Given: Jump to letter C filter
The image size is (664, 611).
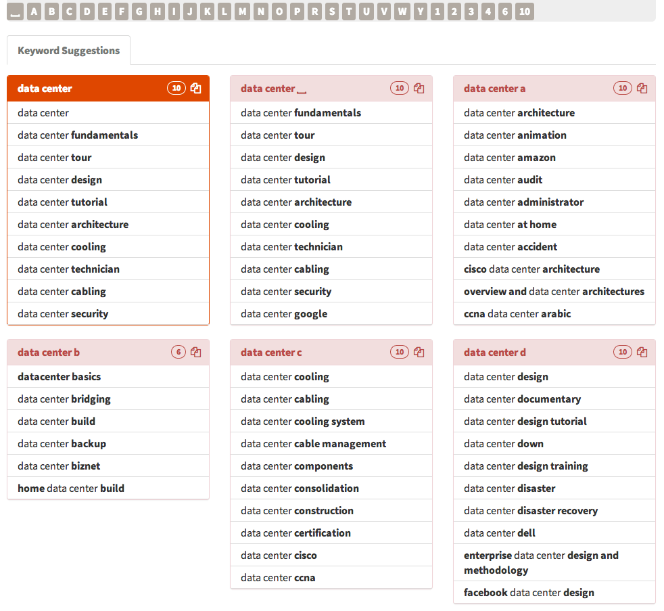Looking at the screenshot, I should coord(70,12).
